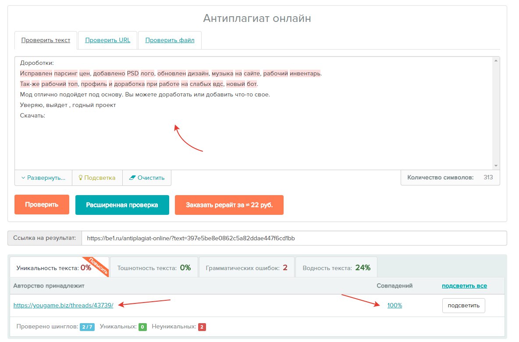Click the scrollbar up arrow of text area
This screenshot has height=342, width=519.
496,61
